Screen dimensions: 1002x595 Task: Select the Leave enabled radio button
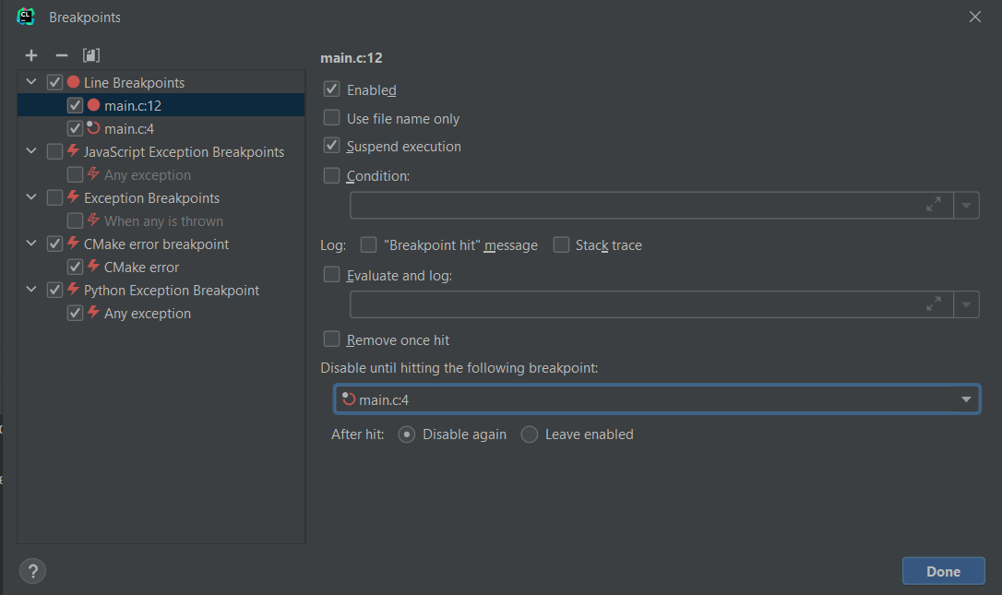pos(530,434)
